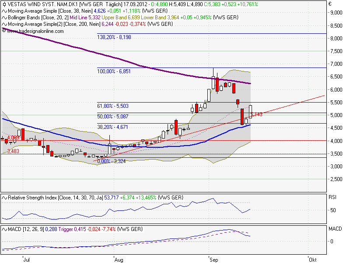Screen dimensions: 350x263
Task: Click the 9,000 price axis label
Action: [336, 13]
